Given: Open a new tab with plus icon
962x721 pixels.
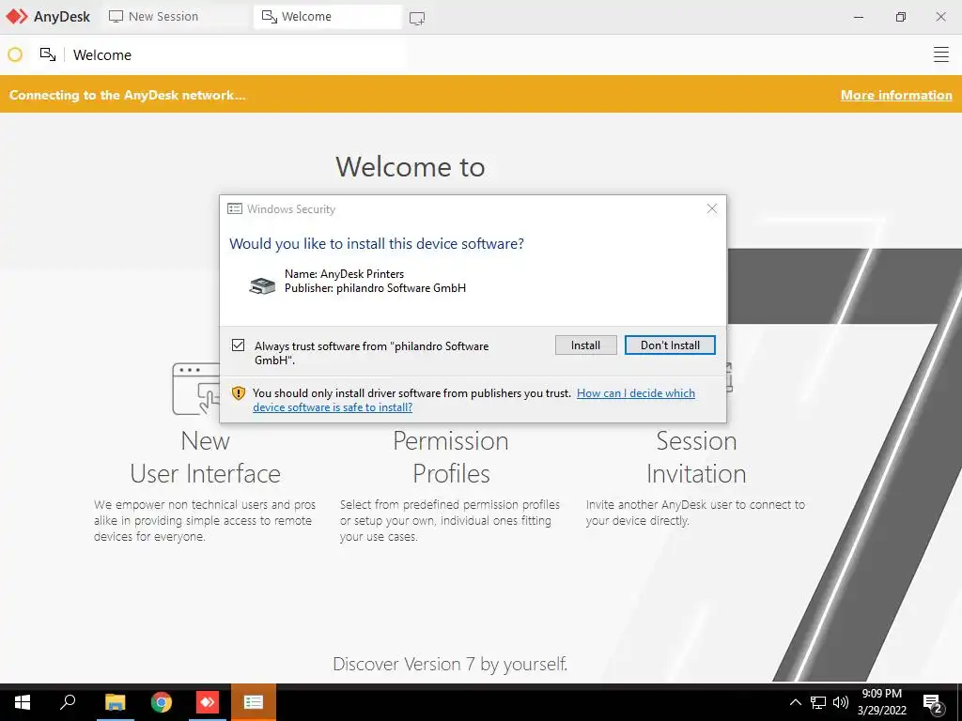Looking at the screenshot, I should pos(417,19).
